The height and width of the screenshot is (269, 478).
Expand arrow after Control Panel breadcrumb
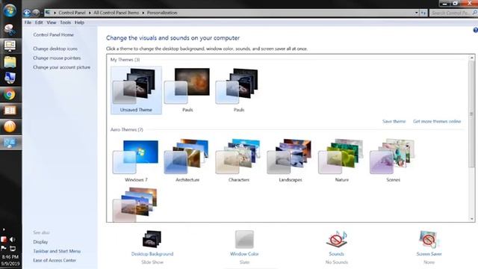[x=90, y=13]
